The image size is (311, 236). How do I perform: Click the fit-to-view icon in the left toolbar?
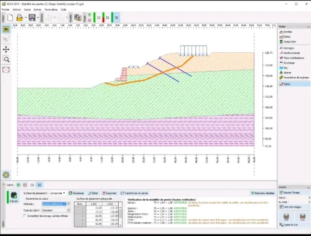6,70
